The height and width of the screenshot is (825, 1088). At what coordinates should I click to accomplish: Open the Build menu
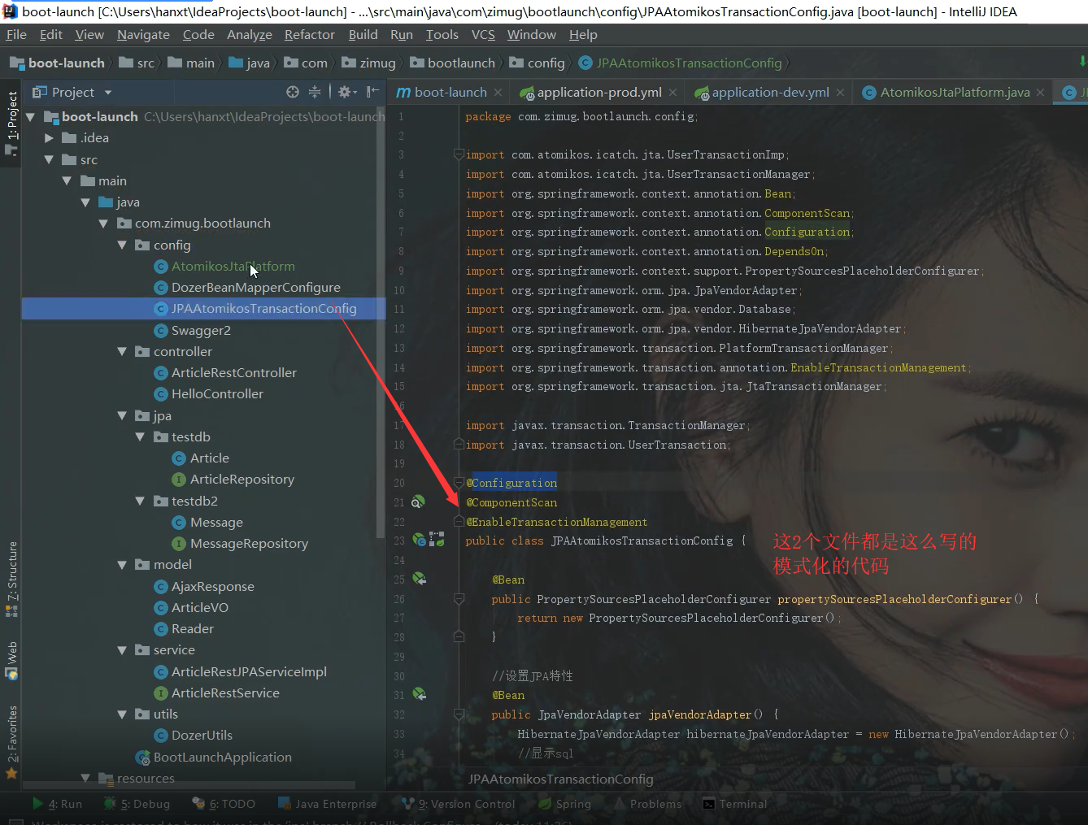(363, 34)
